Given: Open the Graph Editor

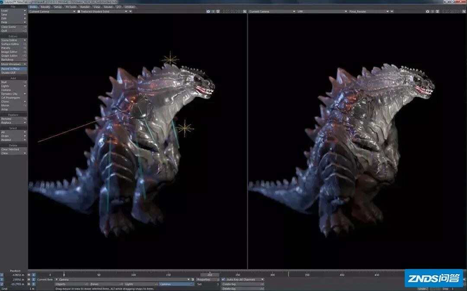Looking at the screenshot, I should pyautogui.click(x=13, y=56).
